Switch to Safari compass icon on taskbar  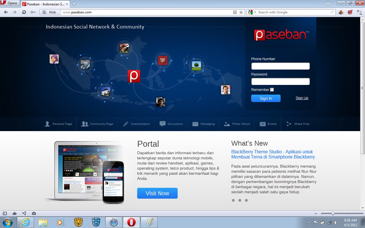coord(113,222)
